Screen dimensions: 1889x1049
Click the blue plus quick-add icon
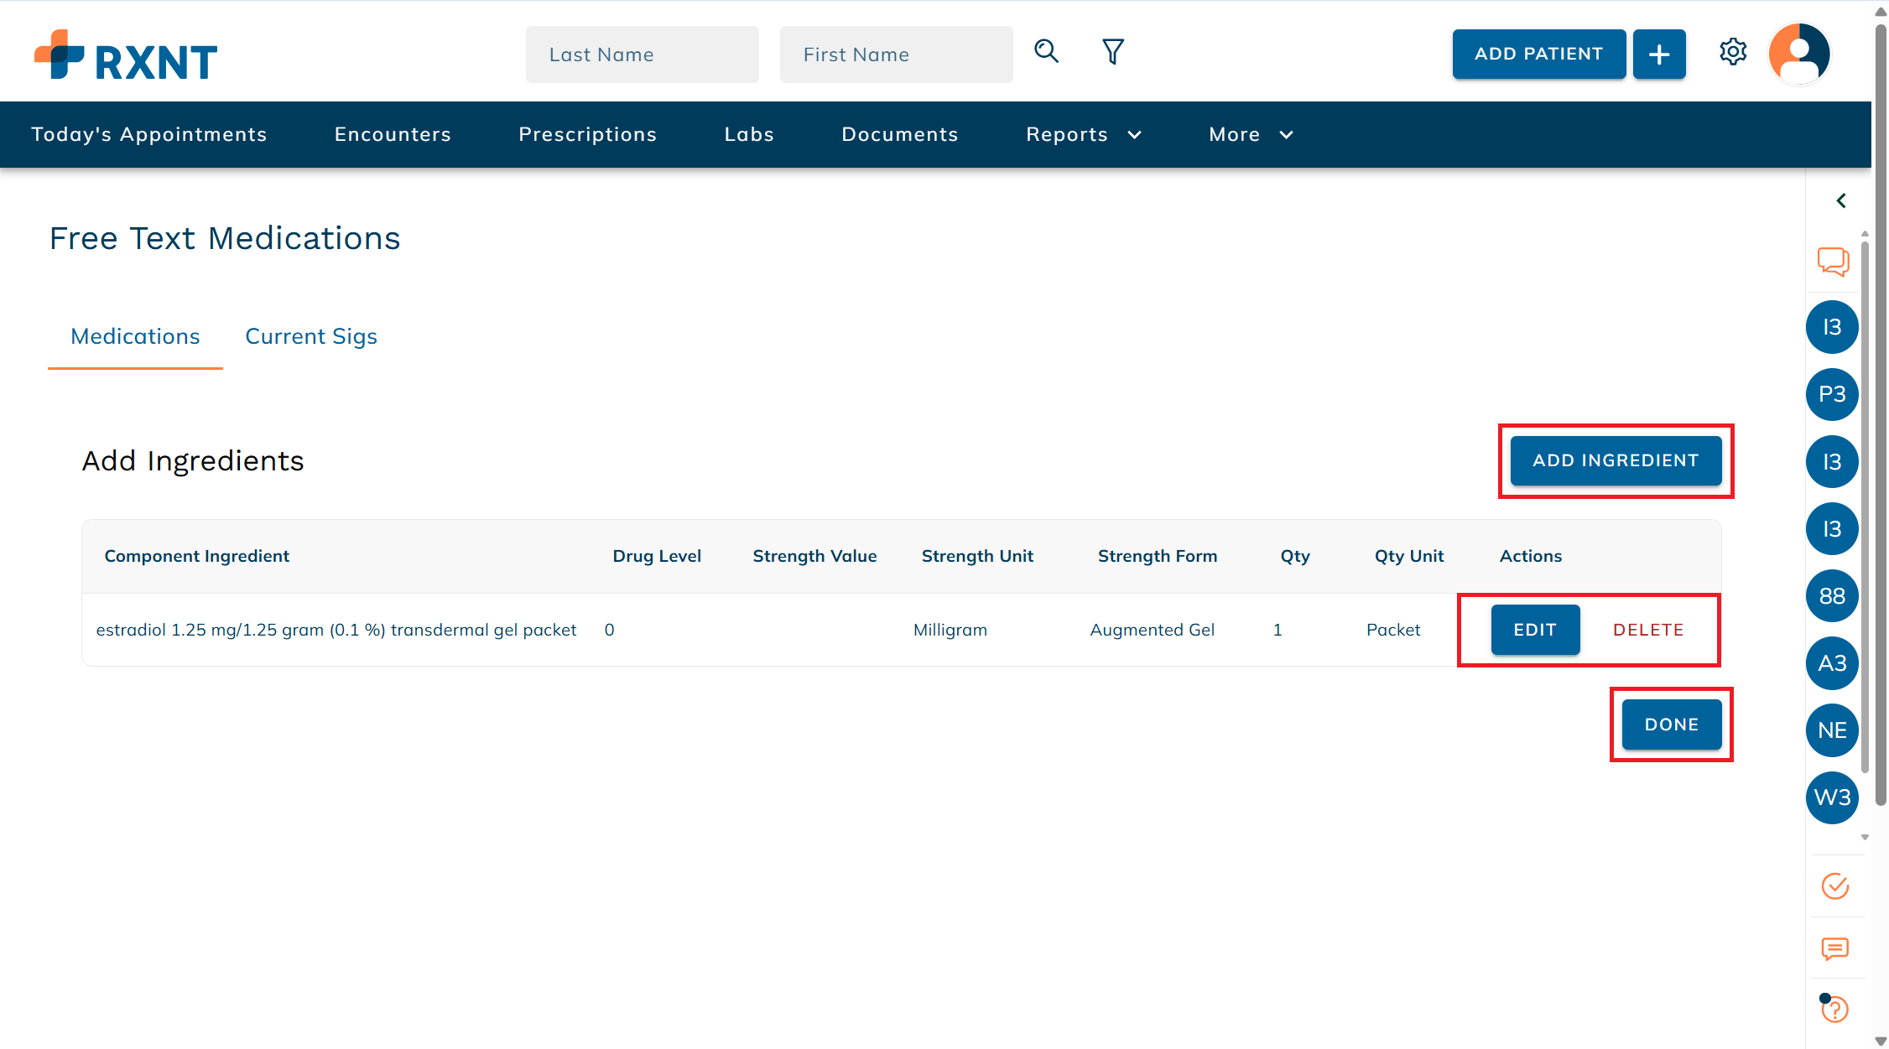[1658, 54]
